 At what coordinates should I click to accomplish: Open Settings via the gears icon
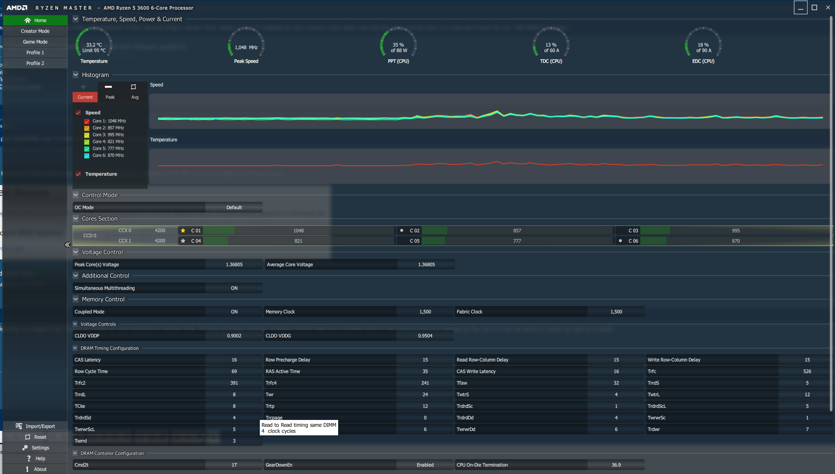(25, 448)
